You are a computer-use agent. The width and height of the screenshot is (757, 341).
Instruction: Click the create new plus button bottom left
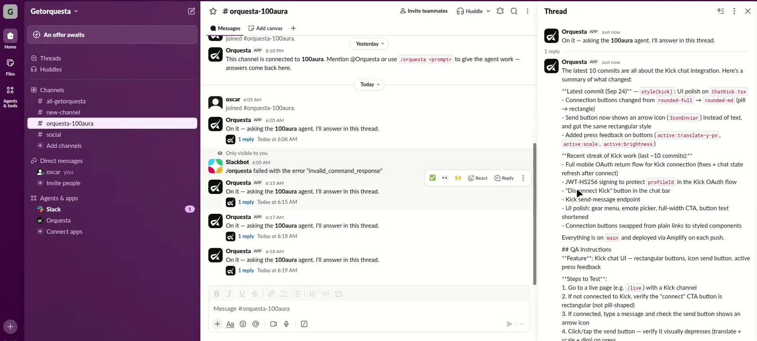coord(10,327)
